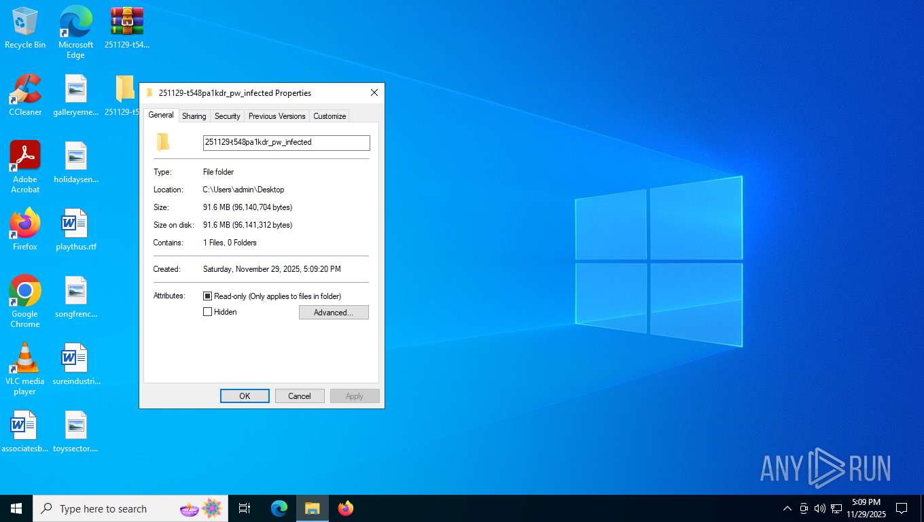Image resolution: width=924 pixels, height=522 pixels.
Task: Open CCleaner desktop shortcut
Action: click(25, 96)
